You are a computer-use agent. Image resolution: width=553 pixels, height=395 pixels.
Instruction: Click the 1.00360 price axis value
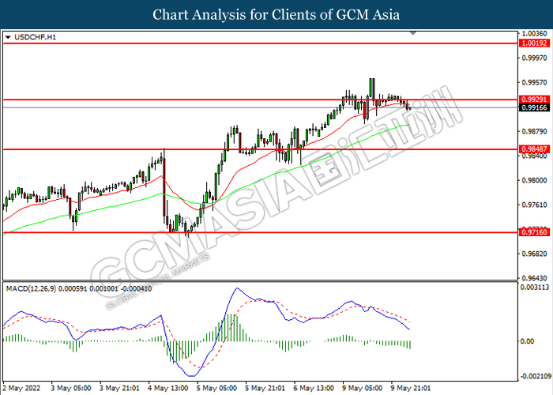pyautogui.click(x=535, y=34)
